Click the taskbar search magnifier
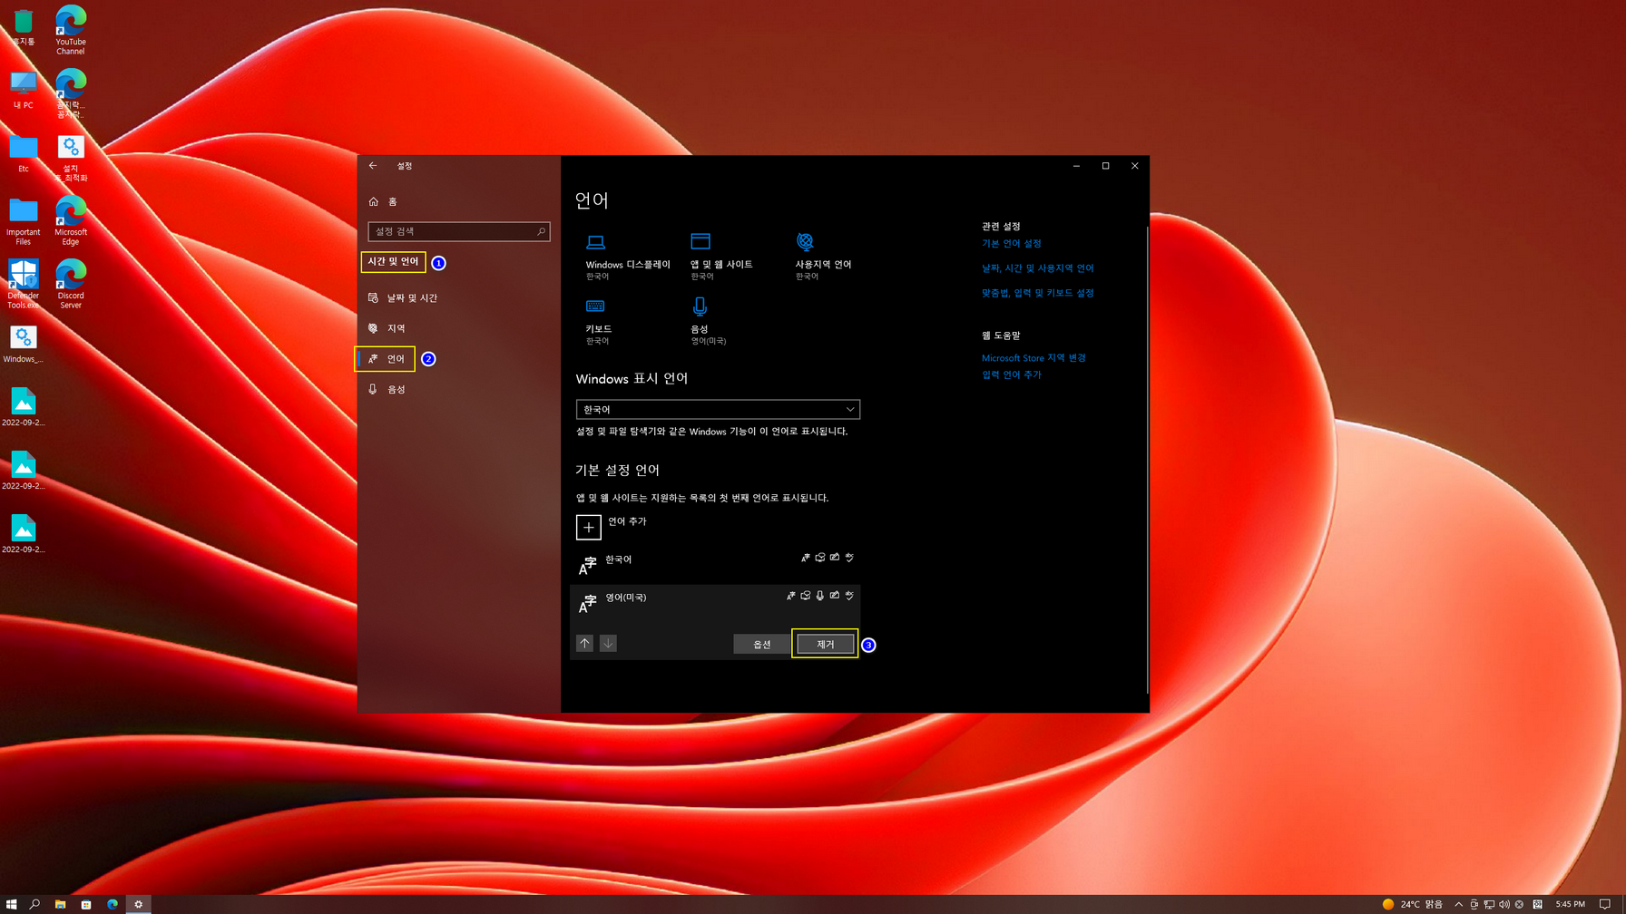1626x914 pixels. [x=34, y=904]
